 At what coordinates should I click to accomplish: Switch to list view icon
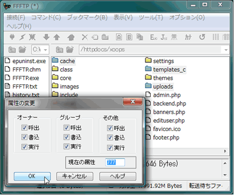(x=215, y=37)
